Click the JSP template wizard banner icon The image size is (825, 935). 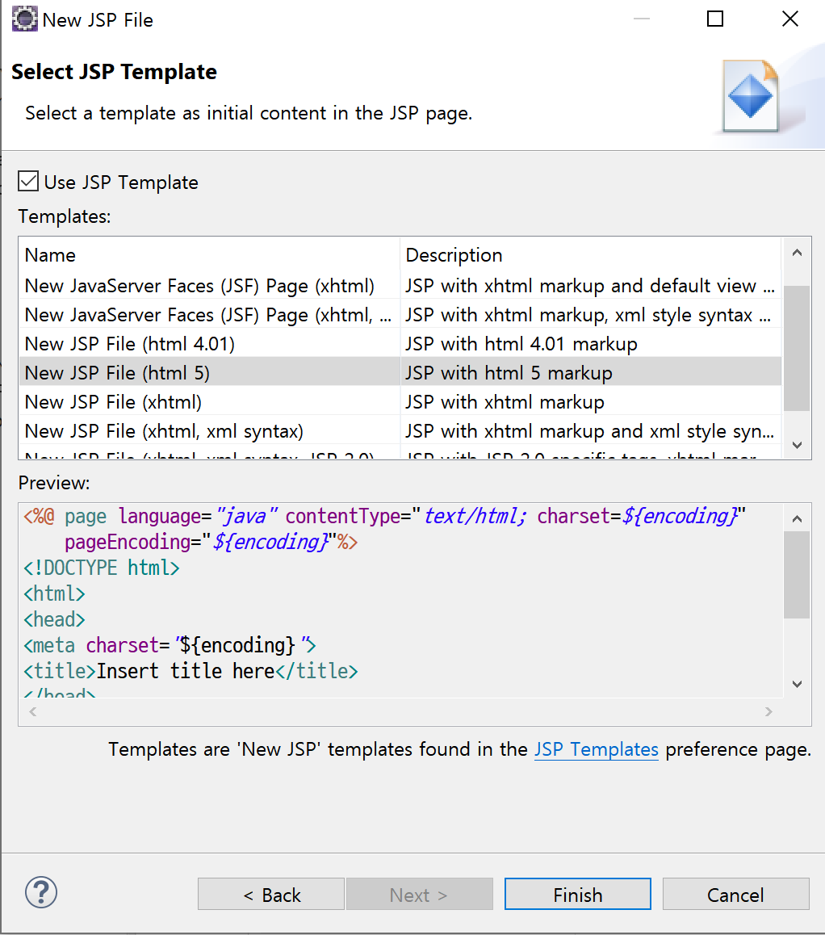pyautogui.click(x=751, y=96)
